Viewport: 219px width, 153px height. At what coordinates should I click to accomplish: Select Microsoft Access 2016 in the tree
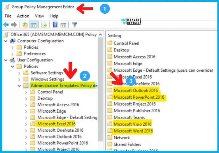coord(58,105)
